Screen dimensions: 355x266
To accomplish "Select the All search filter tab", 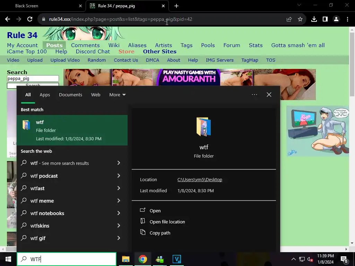I will click(28, 95).
